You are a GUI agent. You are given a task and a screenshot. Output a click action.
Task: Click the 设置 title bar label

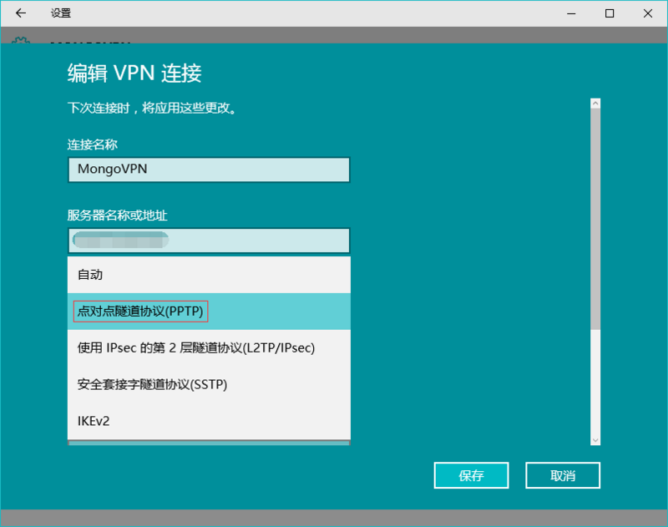click(58, 13)
